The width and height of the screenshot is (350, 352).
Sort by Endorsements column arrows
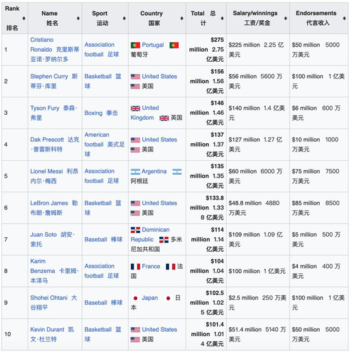point(344,18)
